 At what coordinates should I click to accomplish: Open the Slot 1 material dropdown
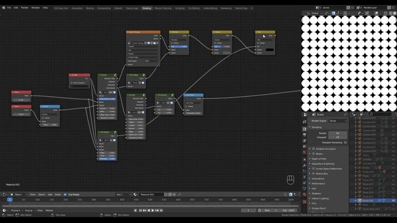(123, 195)
